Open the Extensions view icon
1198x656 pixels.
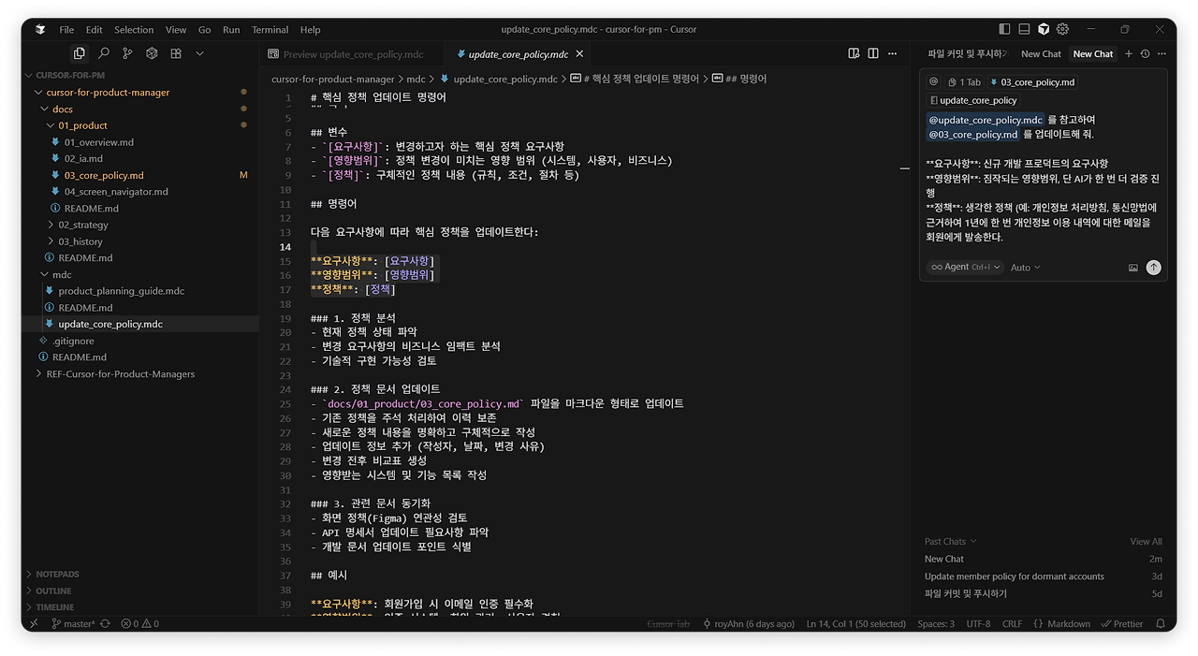tap(176, 53)
